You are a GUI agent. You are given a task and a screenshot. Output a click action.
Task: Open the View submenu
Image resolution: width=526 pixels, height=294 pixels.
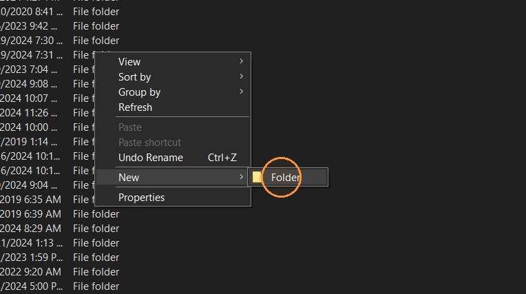pos(173,62)
